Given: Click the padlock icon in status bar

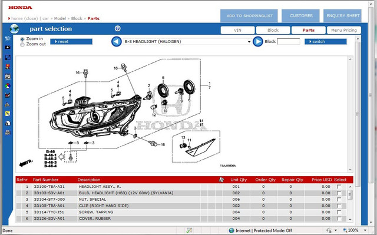Looking at the screenshot, I should tap(329, 230).
